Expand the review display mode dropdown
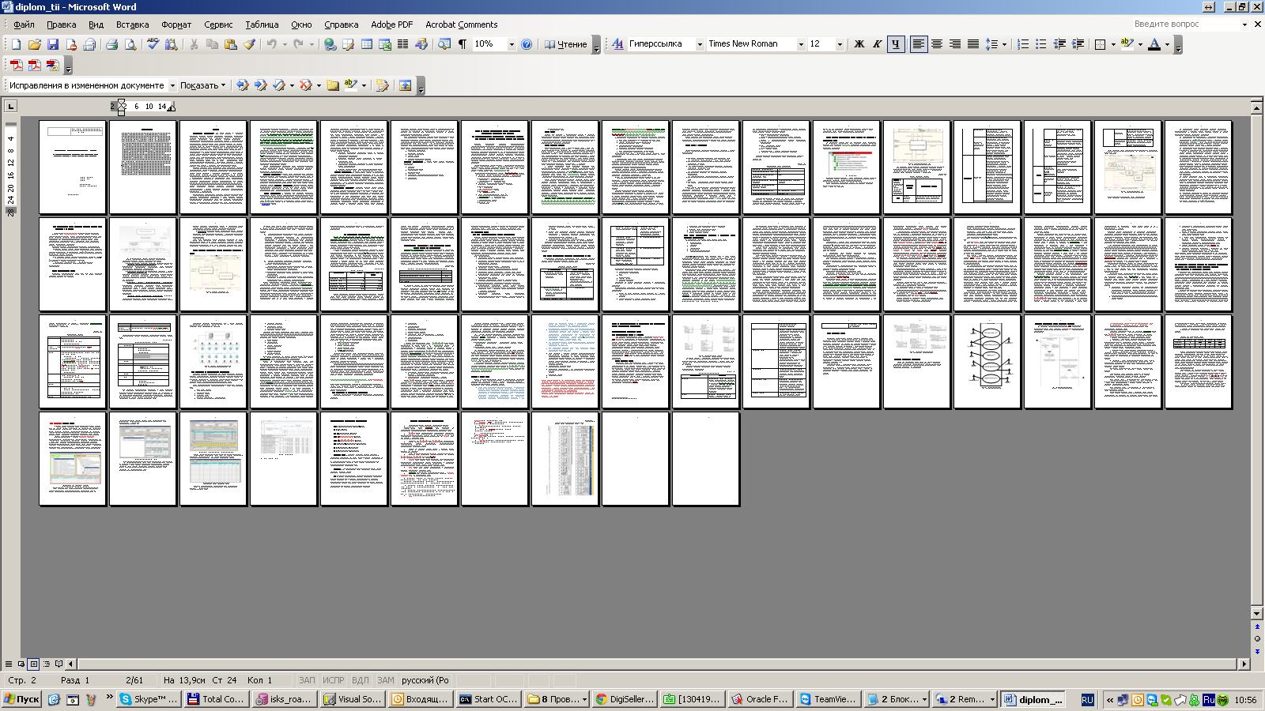 pyautogui.click(x=172, y=85)
